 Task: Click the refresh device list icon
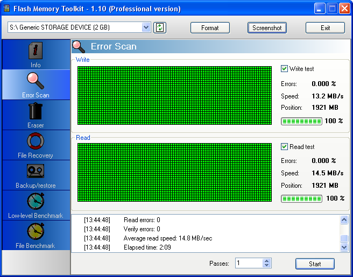[160, 27]
